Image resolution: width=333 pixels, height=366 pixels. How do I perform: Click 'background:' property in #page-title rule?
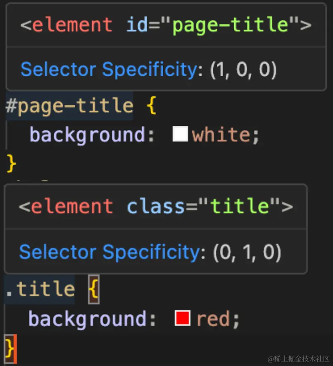point(92,135)
